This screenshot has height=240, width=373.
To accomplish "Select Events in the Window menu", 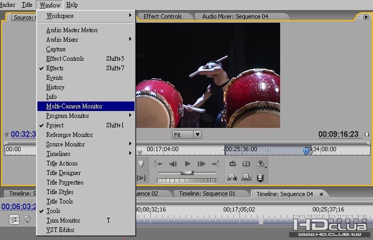I will (86, 78).
